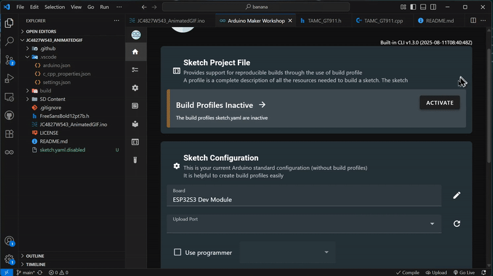Go back in navigation history

[144, 7]
